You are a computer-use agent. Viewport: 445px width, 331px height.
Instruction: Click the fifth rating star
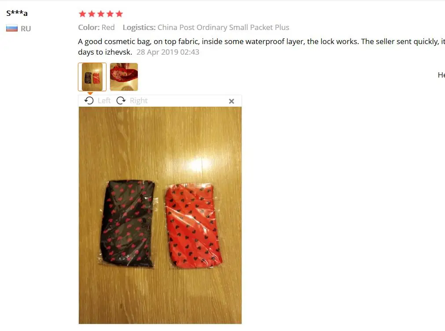tap(119, 14)
